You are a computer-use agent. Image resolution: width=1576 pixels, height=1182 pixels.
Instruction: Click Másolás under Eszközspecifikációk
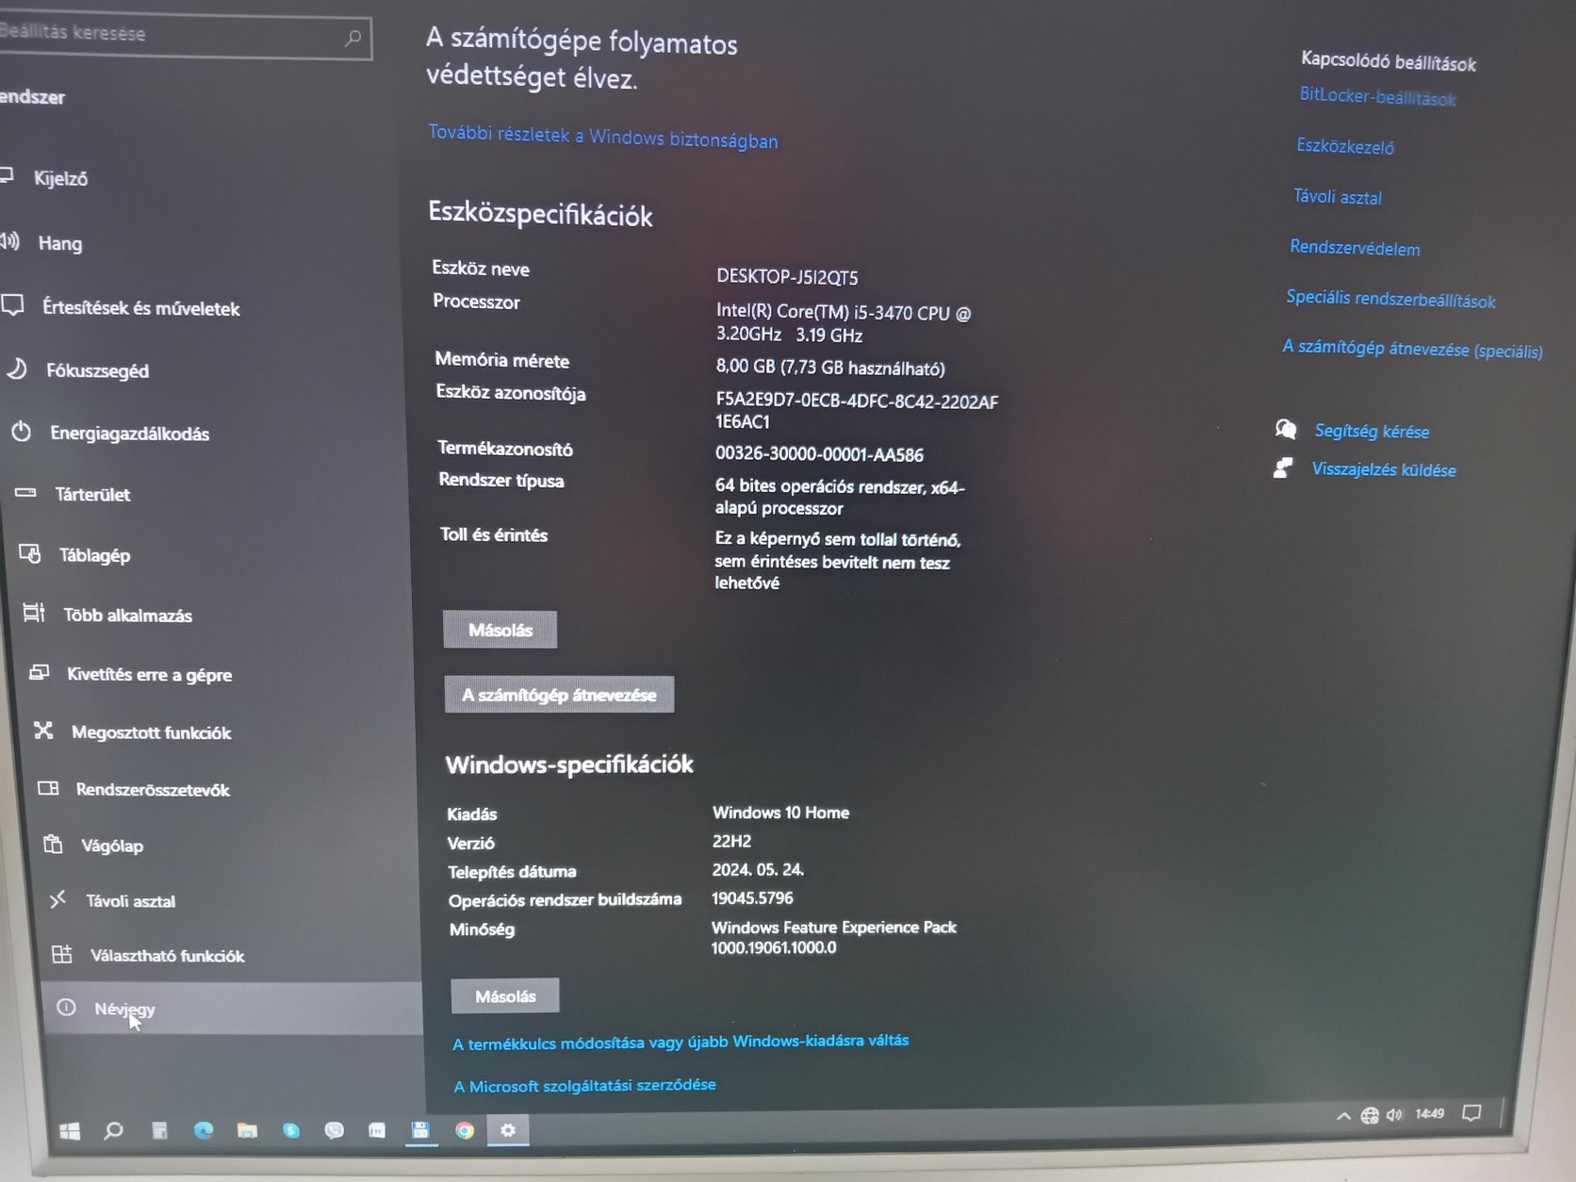click(501, 630)
